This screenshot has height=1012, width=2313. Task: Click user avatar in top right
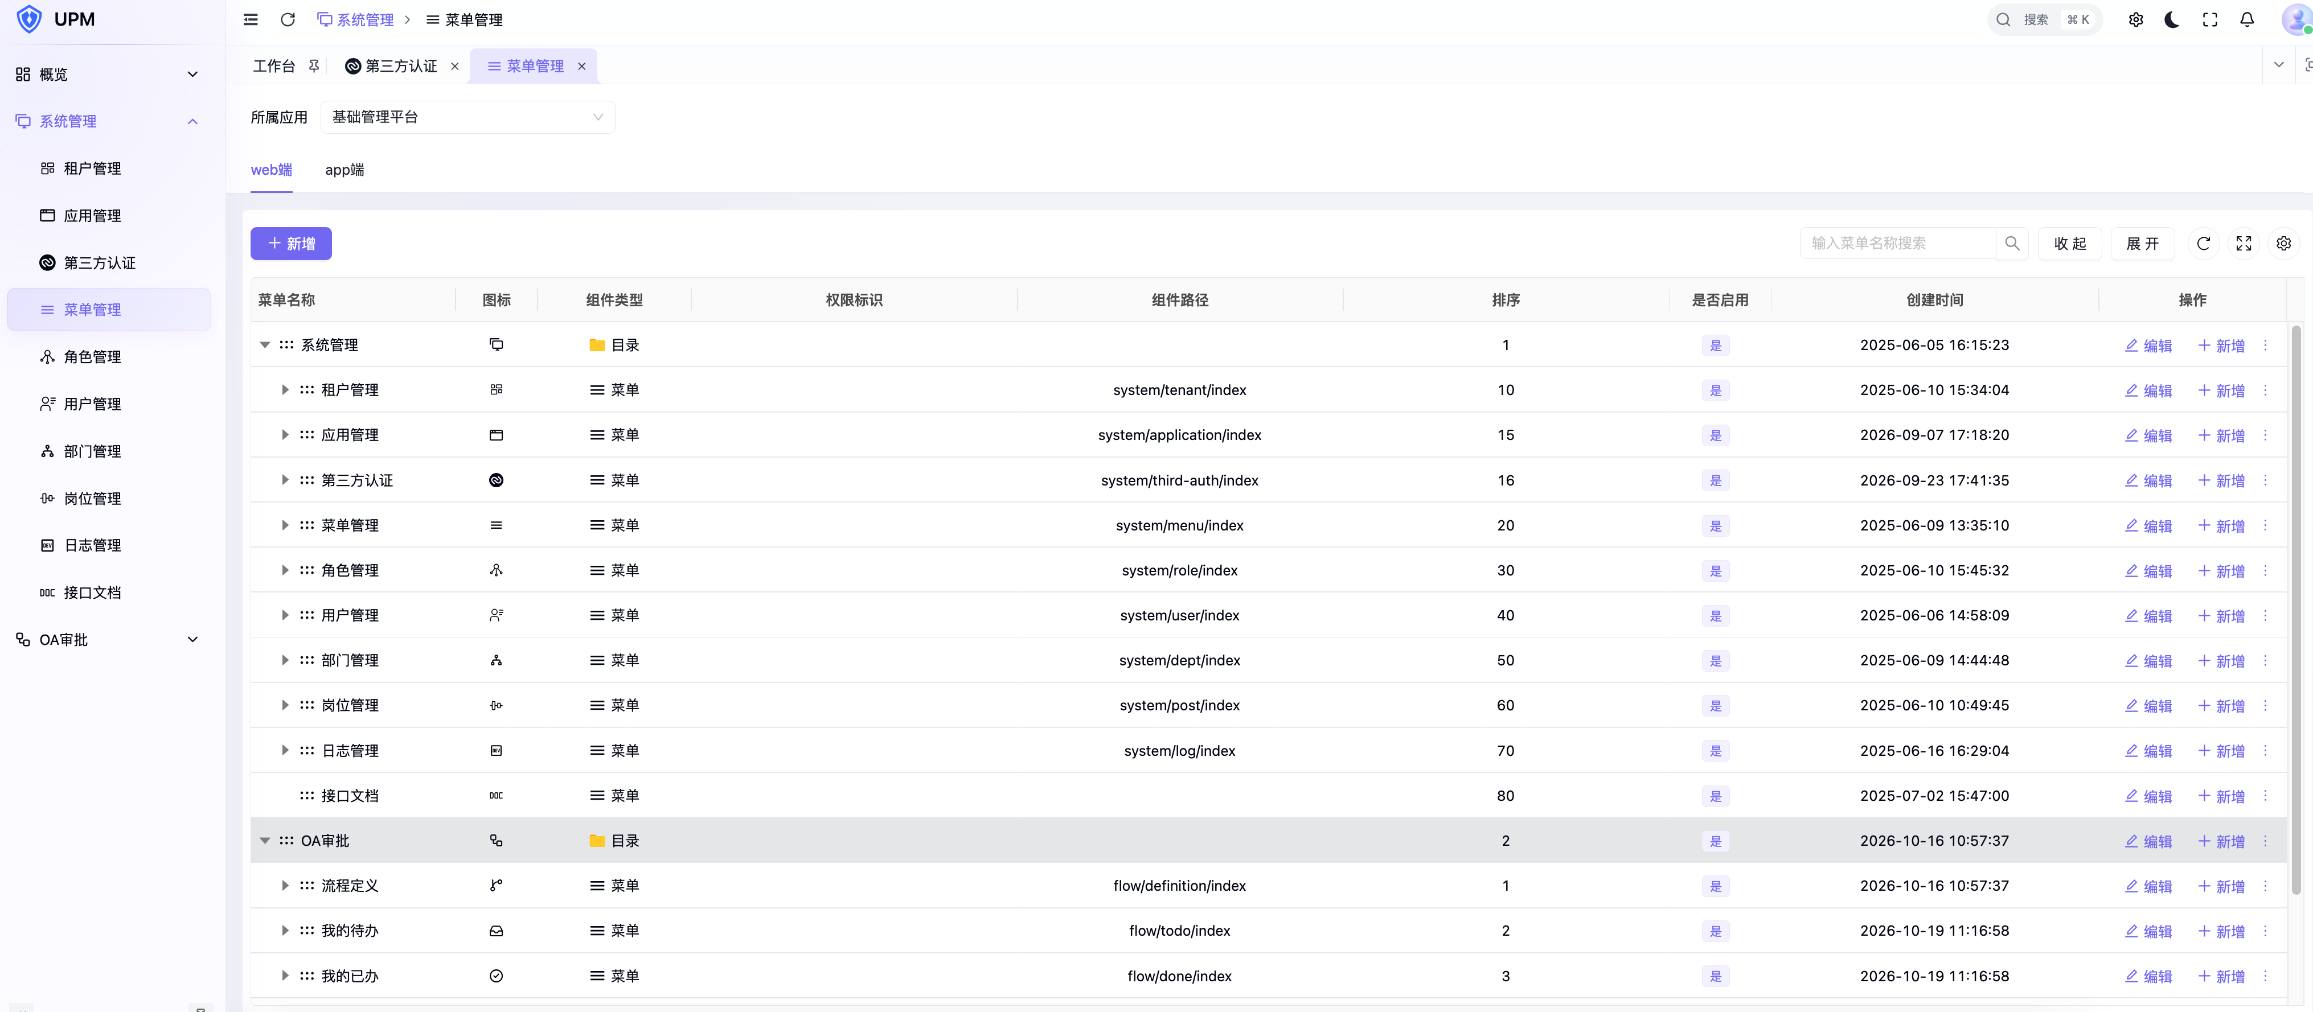point(2297,20)
